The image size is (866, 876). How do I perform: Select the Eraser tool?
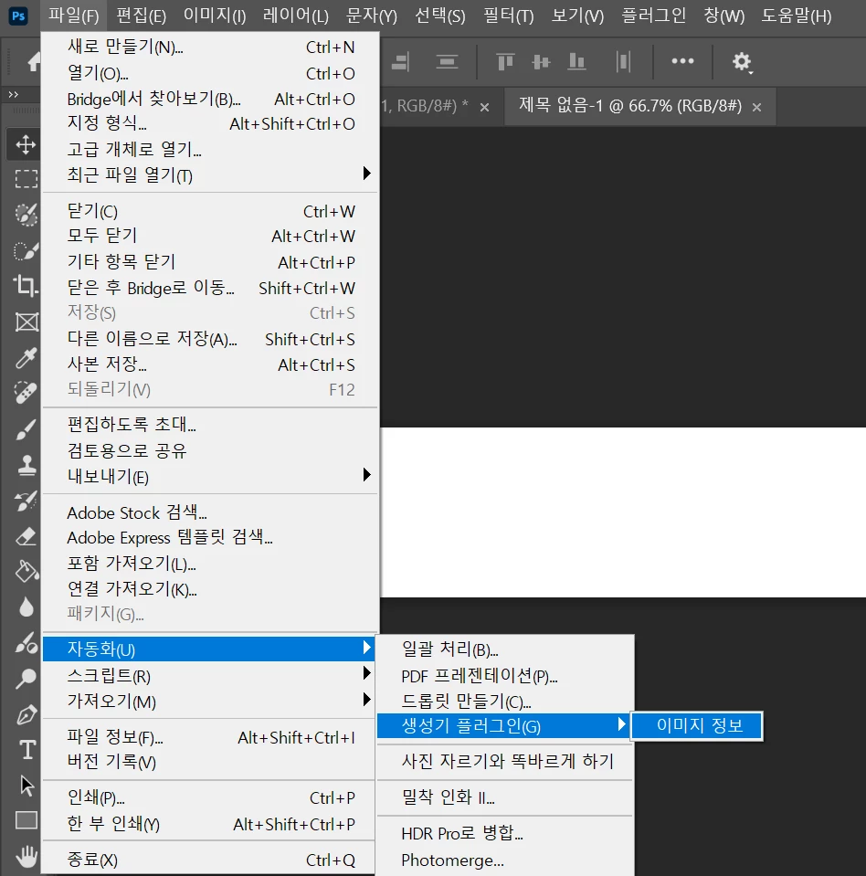pos(26,536)
